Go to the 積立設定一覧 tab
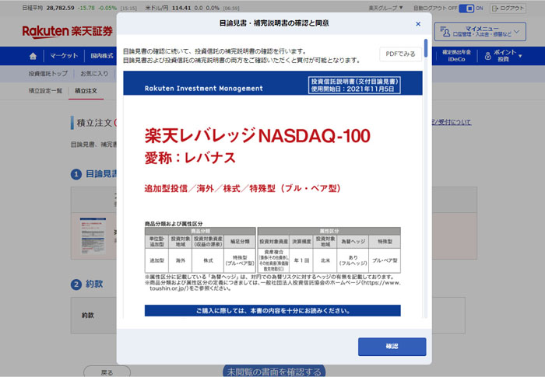Screen dimensions: 545x377 pyautogui.click(x=45, y=91)
